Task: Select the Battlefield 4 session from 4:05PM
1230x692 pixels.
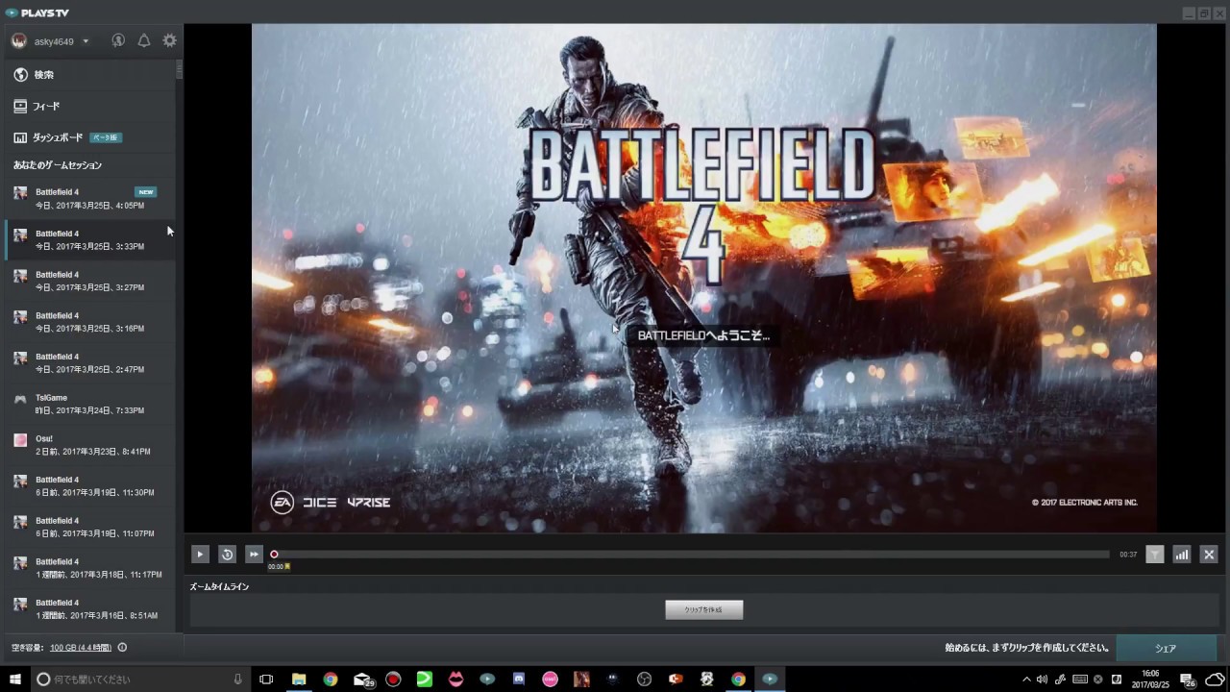Action: coord(88,198)
